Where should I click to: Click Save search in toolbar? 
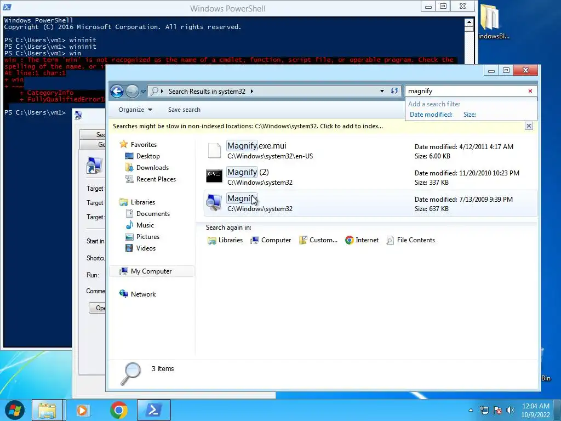(184, 110)
